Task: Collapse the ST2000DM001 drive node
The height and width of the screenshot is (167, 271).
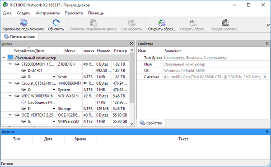Action: click(x=10, y=64)
